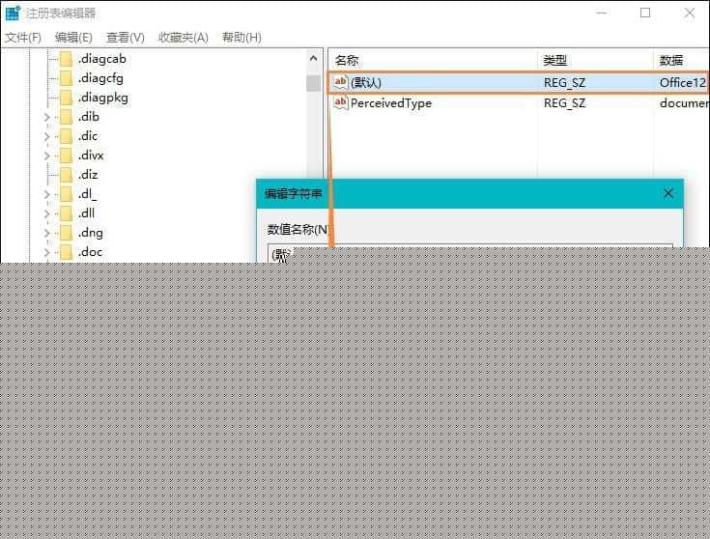This screenshot has height=539, width=710.
Task: Select the .diagcab key label
Action: [101, 59]
